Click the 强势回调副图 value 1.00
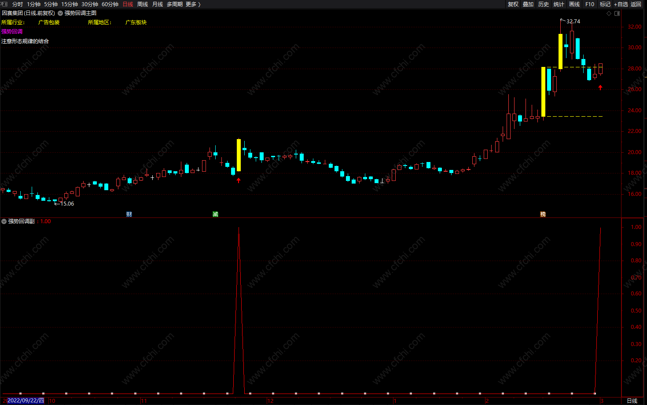647x405 pixels. coord(46,221)
